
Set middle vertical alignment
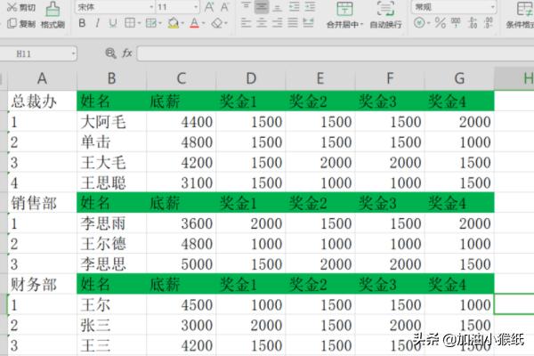click(x=261, y=7)
